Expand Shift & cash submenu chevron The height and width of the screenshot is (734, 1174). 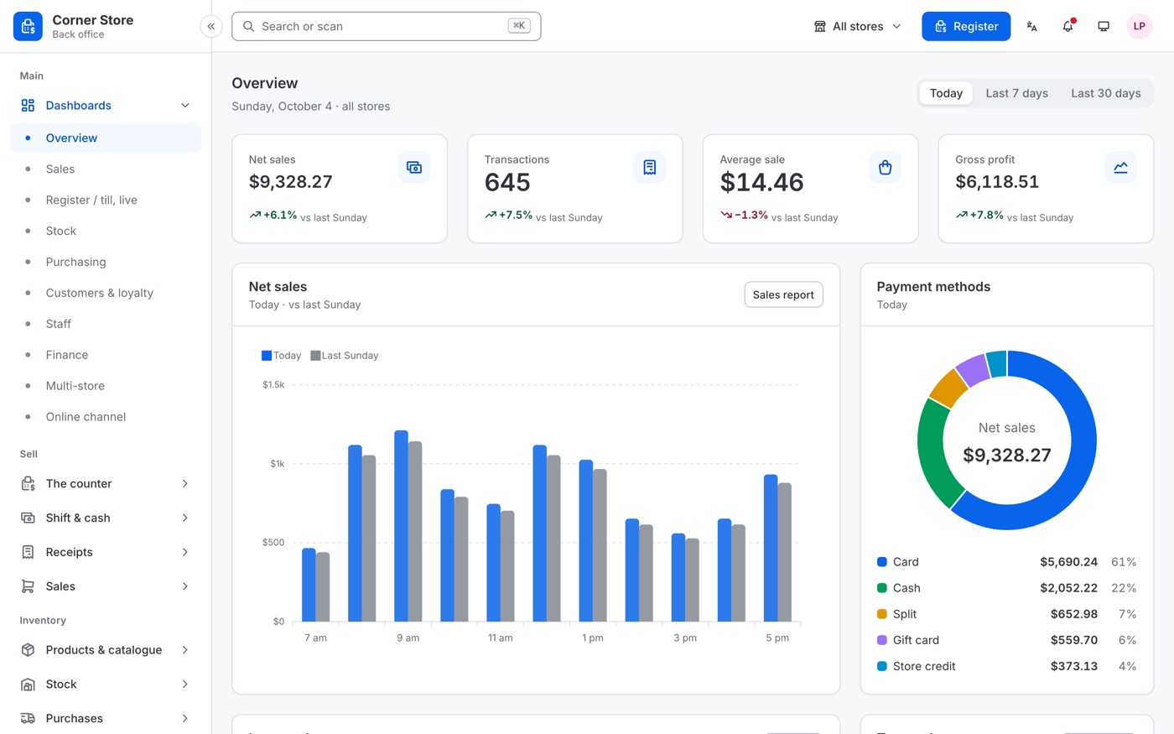[x=185, y=518]
